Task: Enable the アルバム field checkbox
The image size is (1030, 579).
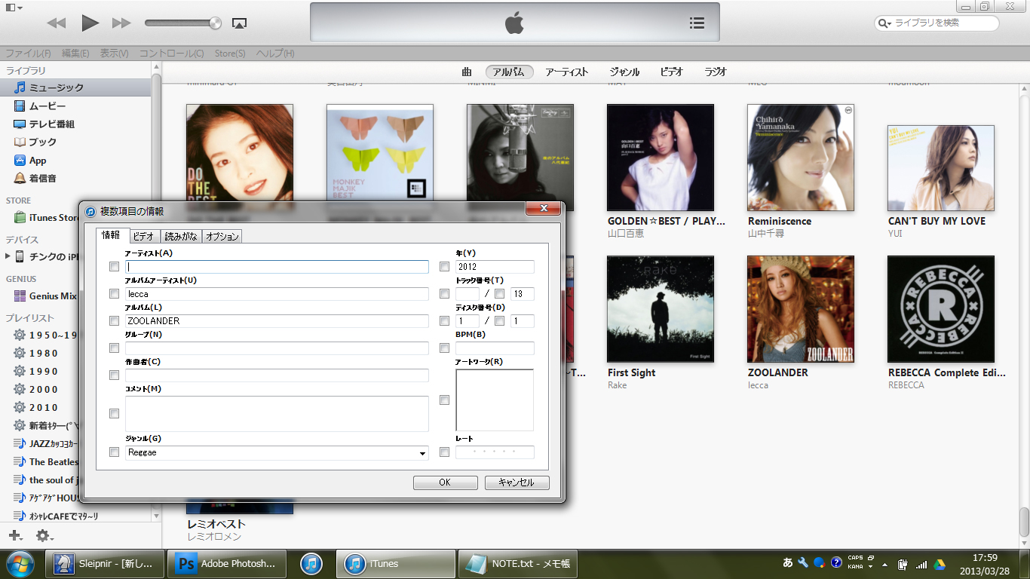Action: pyautogui.click(x=114, y=321)
